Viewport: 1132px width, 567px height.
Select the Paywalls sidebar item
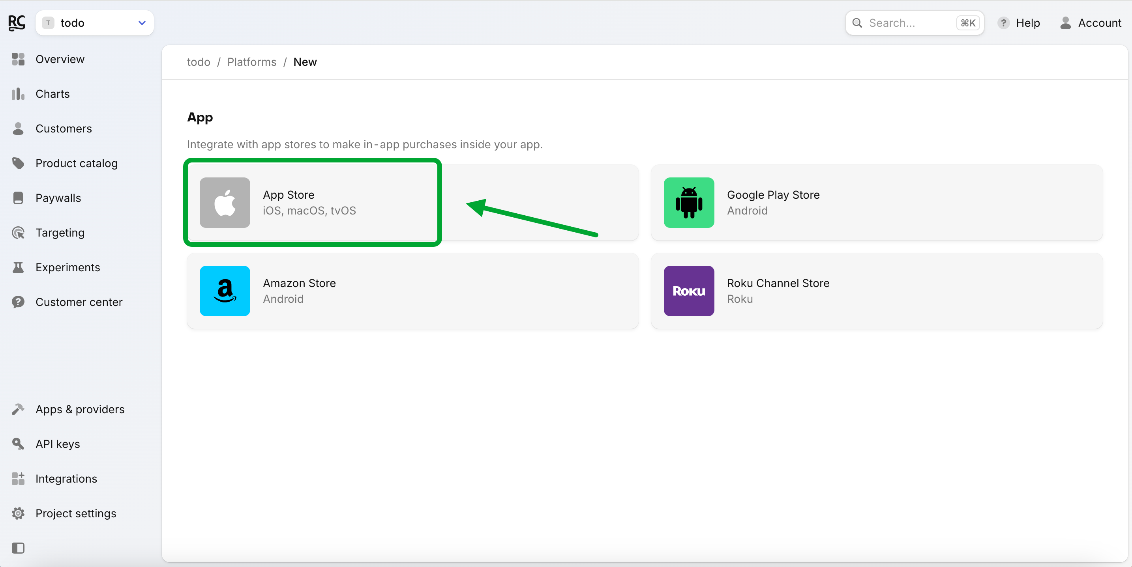(58, 198)
